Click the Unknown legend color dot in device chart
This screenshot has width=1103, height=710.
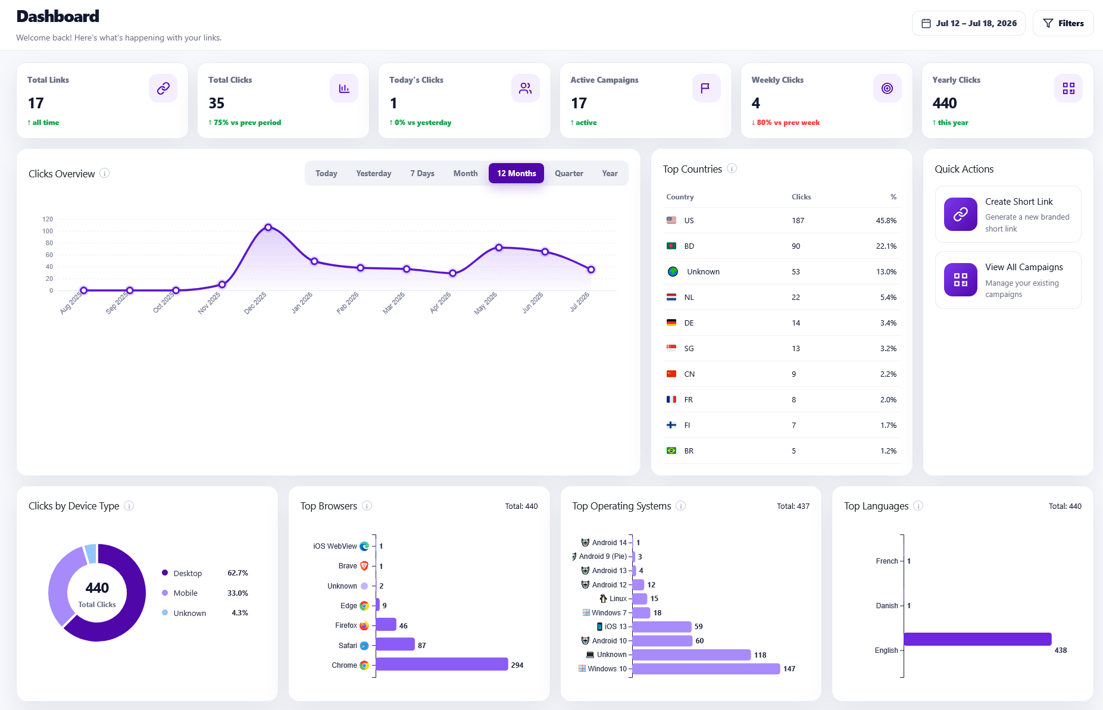pyautogui.click(x=165, y=612)
